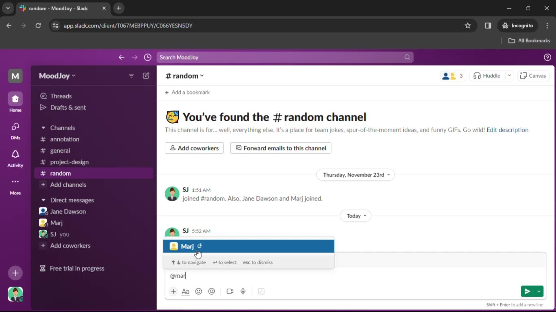Expand Huddle options arrow
The height and width of the screenshot is (312, 556).
pos(509,76)
